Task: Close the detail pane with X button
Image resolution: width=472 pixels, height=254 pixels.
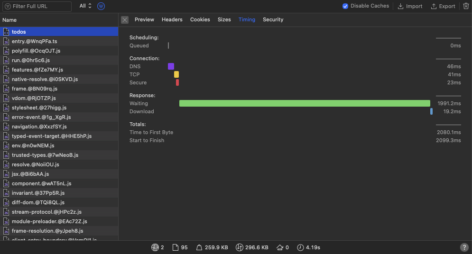Action: pyautogui.click(x=125, y=20)
